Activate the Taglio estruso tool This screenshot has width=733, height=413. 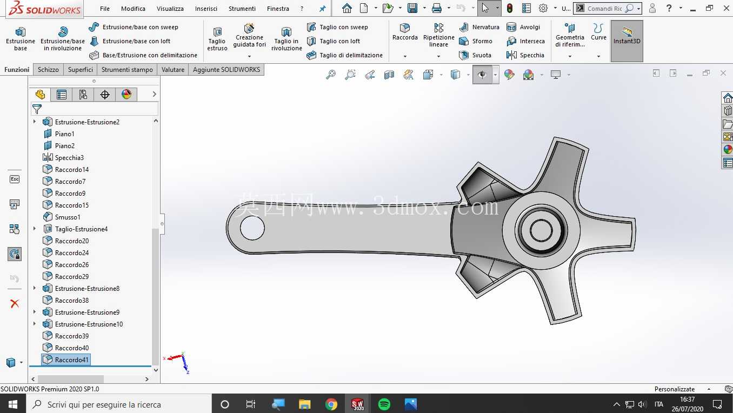pyautogui.click(x=217, y=39)
